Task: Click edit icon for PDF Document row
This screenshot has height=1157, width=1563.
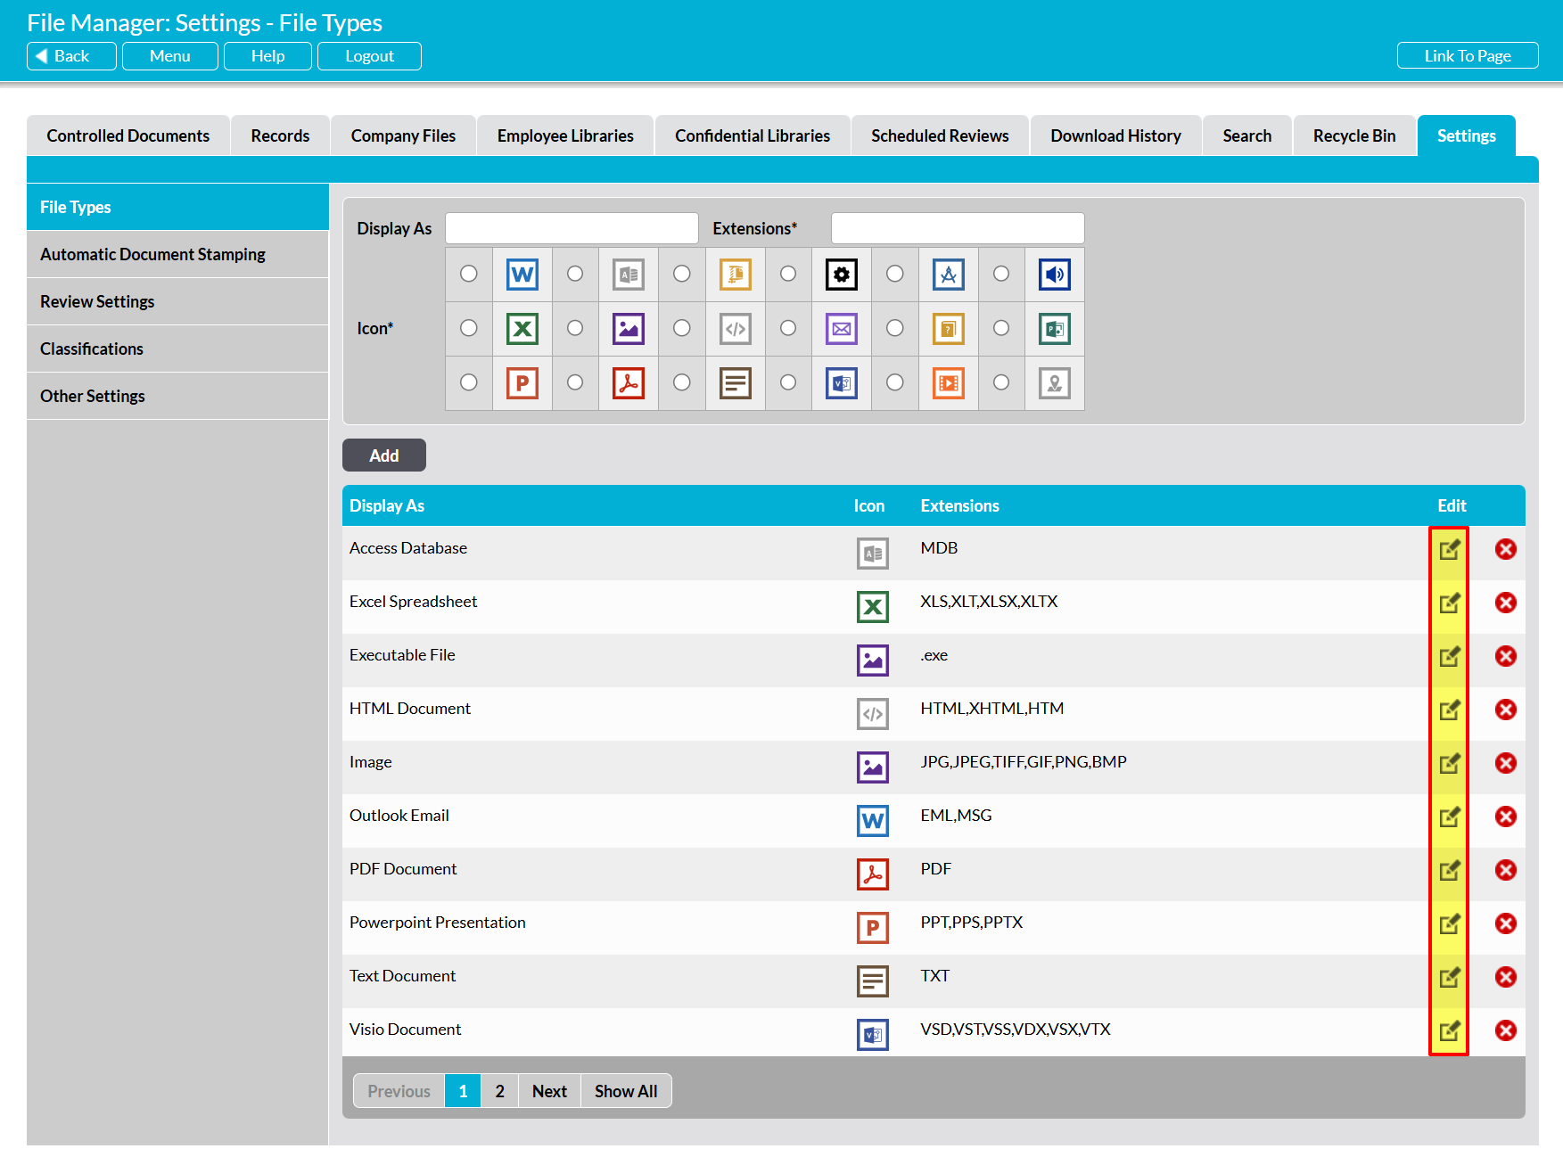Action: (1449, 870)
